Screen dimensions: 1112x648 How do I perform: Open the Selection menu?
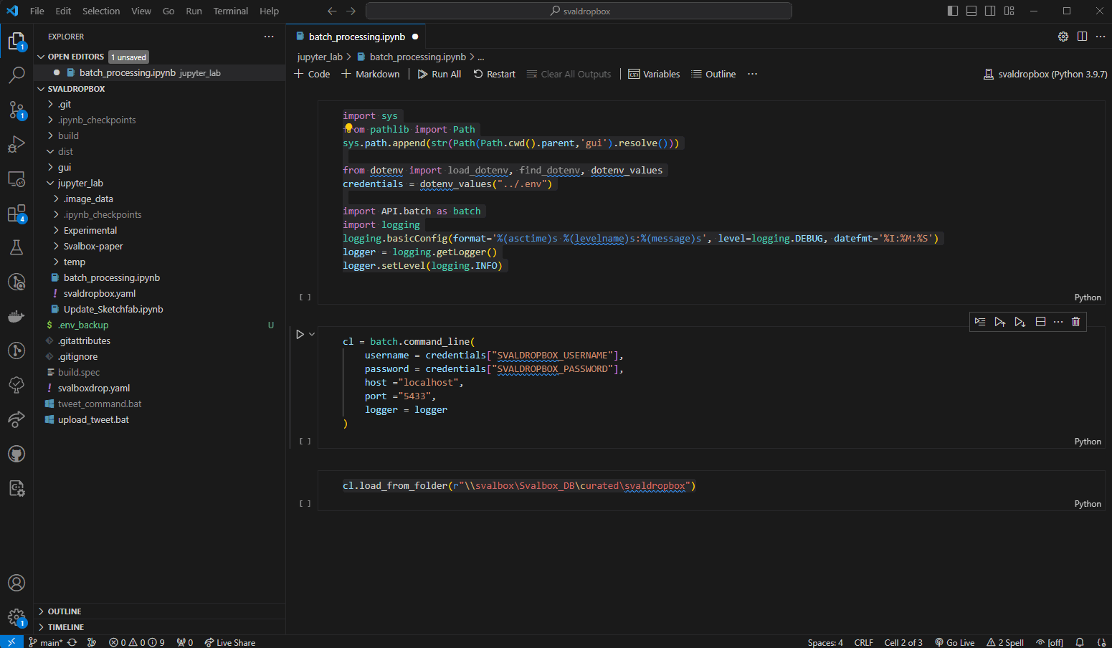pyautogui.click(x=101, y=11)
